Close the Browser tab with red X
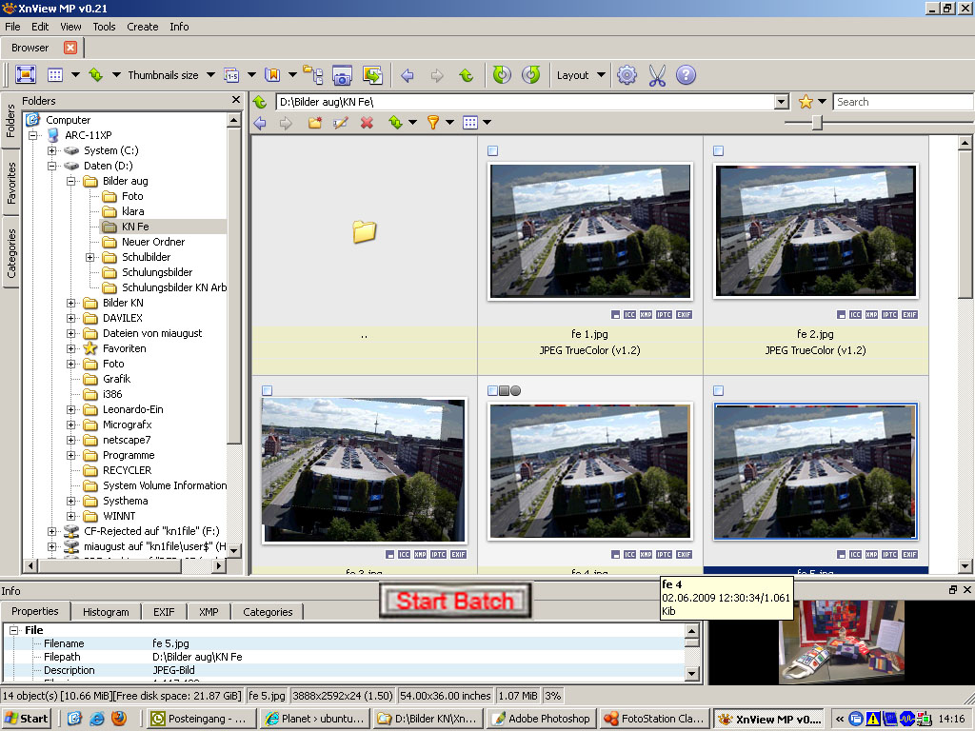The image size is (975, 731). [x=70, y=48]
